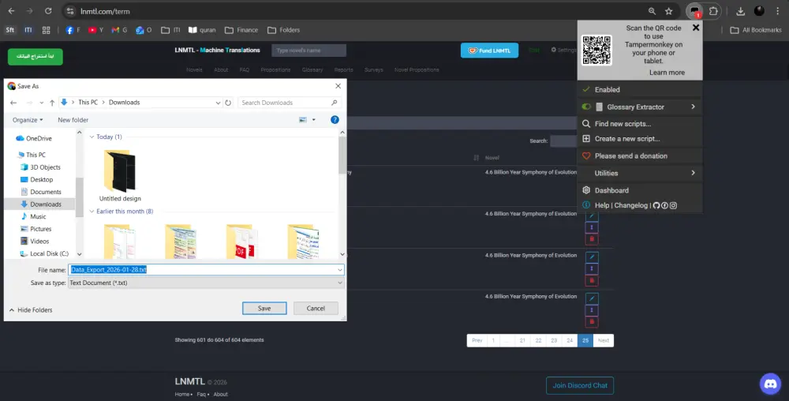This screenshot has height=401, width=789.
Task: Open the Facebook bookmark
Action: (x=73, y=30)
